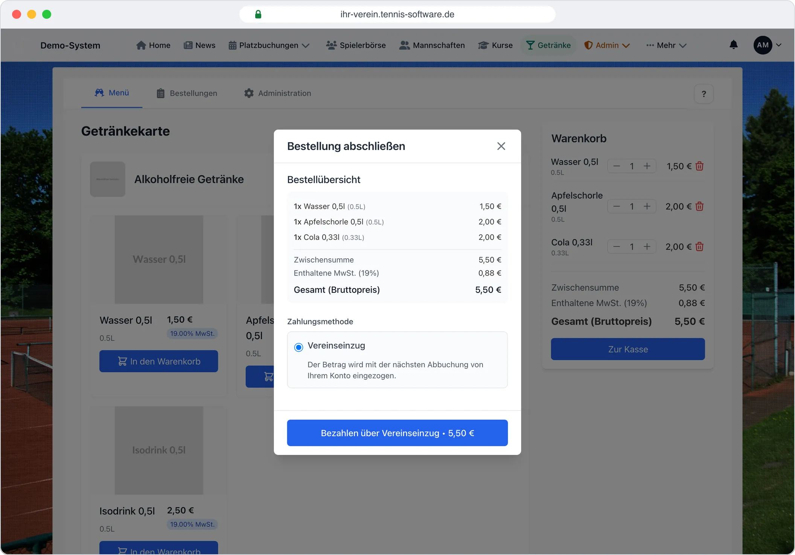Select the Vereinseinzug payment radio button
This screenshot has width=795, height=555.
point(299,347)
